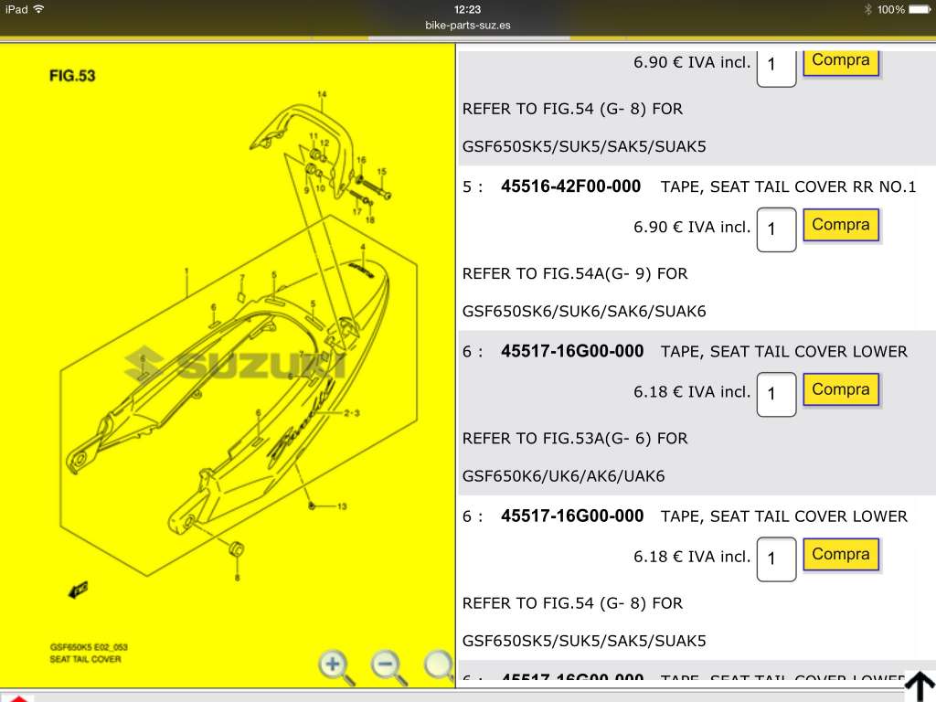Tap the Wi-Fi status icon
936x702 pixels.
coord(39,9)
